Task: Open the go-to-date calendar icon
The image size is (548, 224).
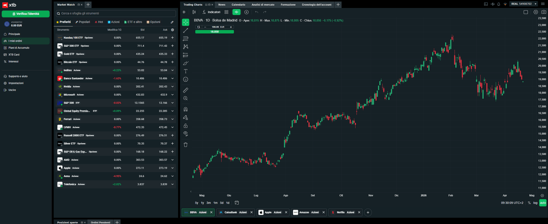Action: click(x=237, y=203)
